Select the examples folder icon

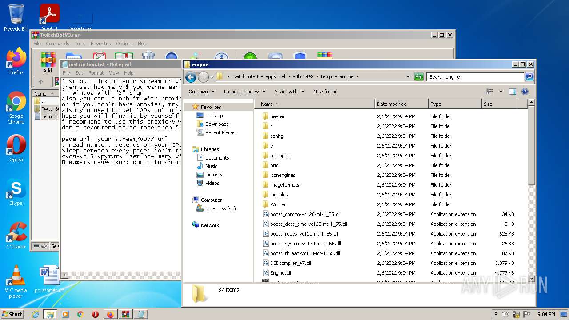point(266,156)
